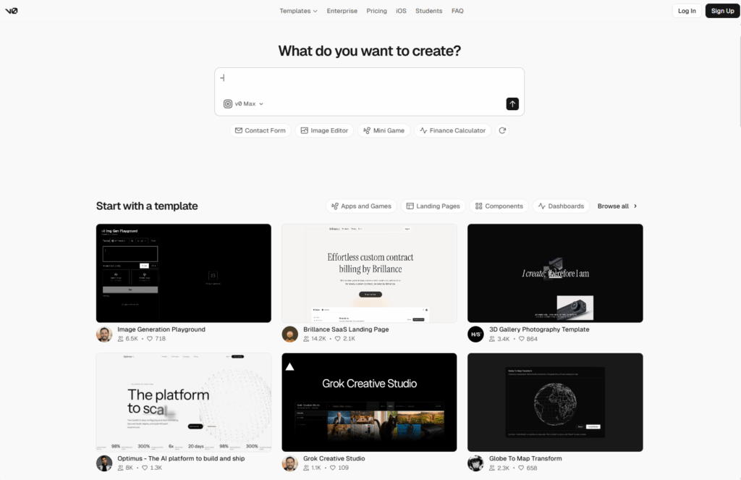Screen dimensions: 741x480
Task: Visit the FAQ page
Action: coord(457,11)
